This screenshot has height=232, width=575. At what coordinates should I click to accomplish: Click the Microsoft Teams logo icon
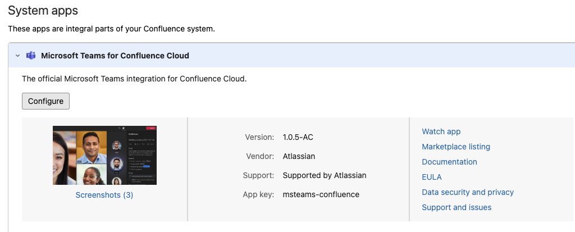coord(31,56)
